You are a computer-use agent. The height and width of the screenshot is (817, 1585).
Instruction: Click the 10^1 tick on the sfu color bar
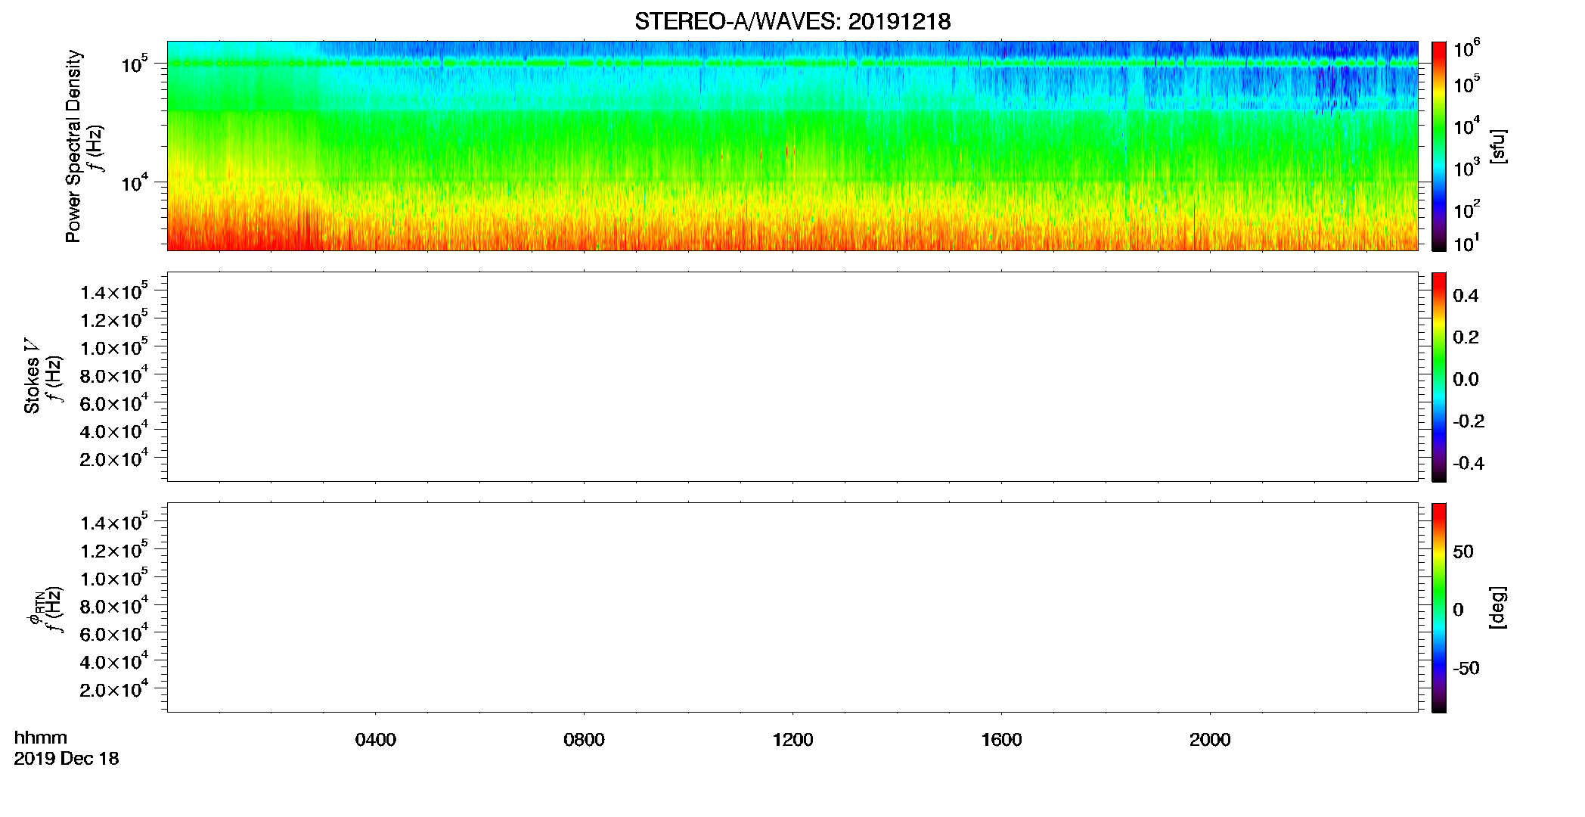[x=1466, y=243]
